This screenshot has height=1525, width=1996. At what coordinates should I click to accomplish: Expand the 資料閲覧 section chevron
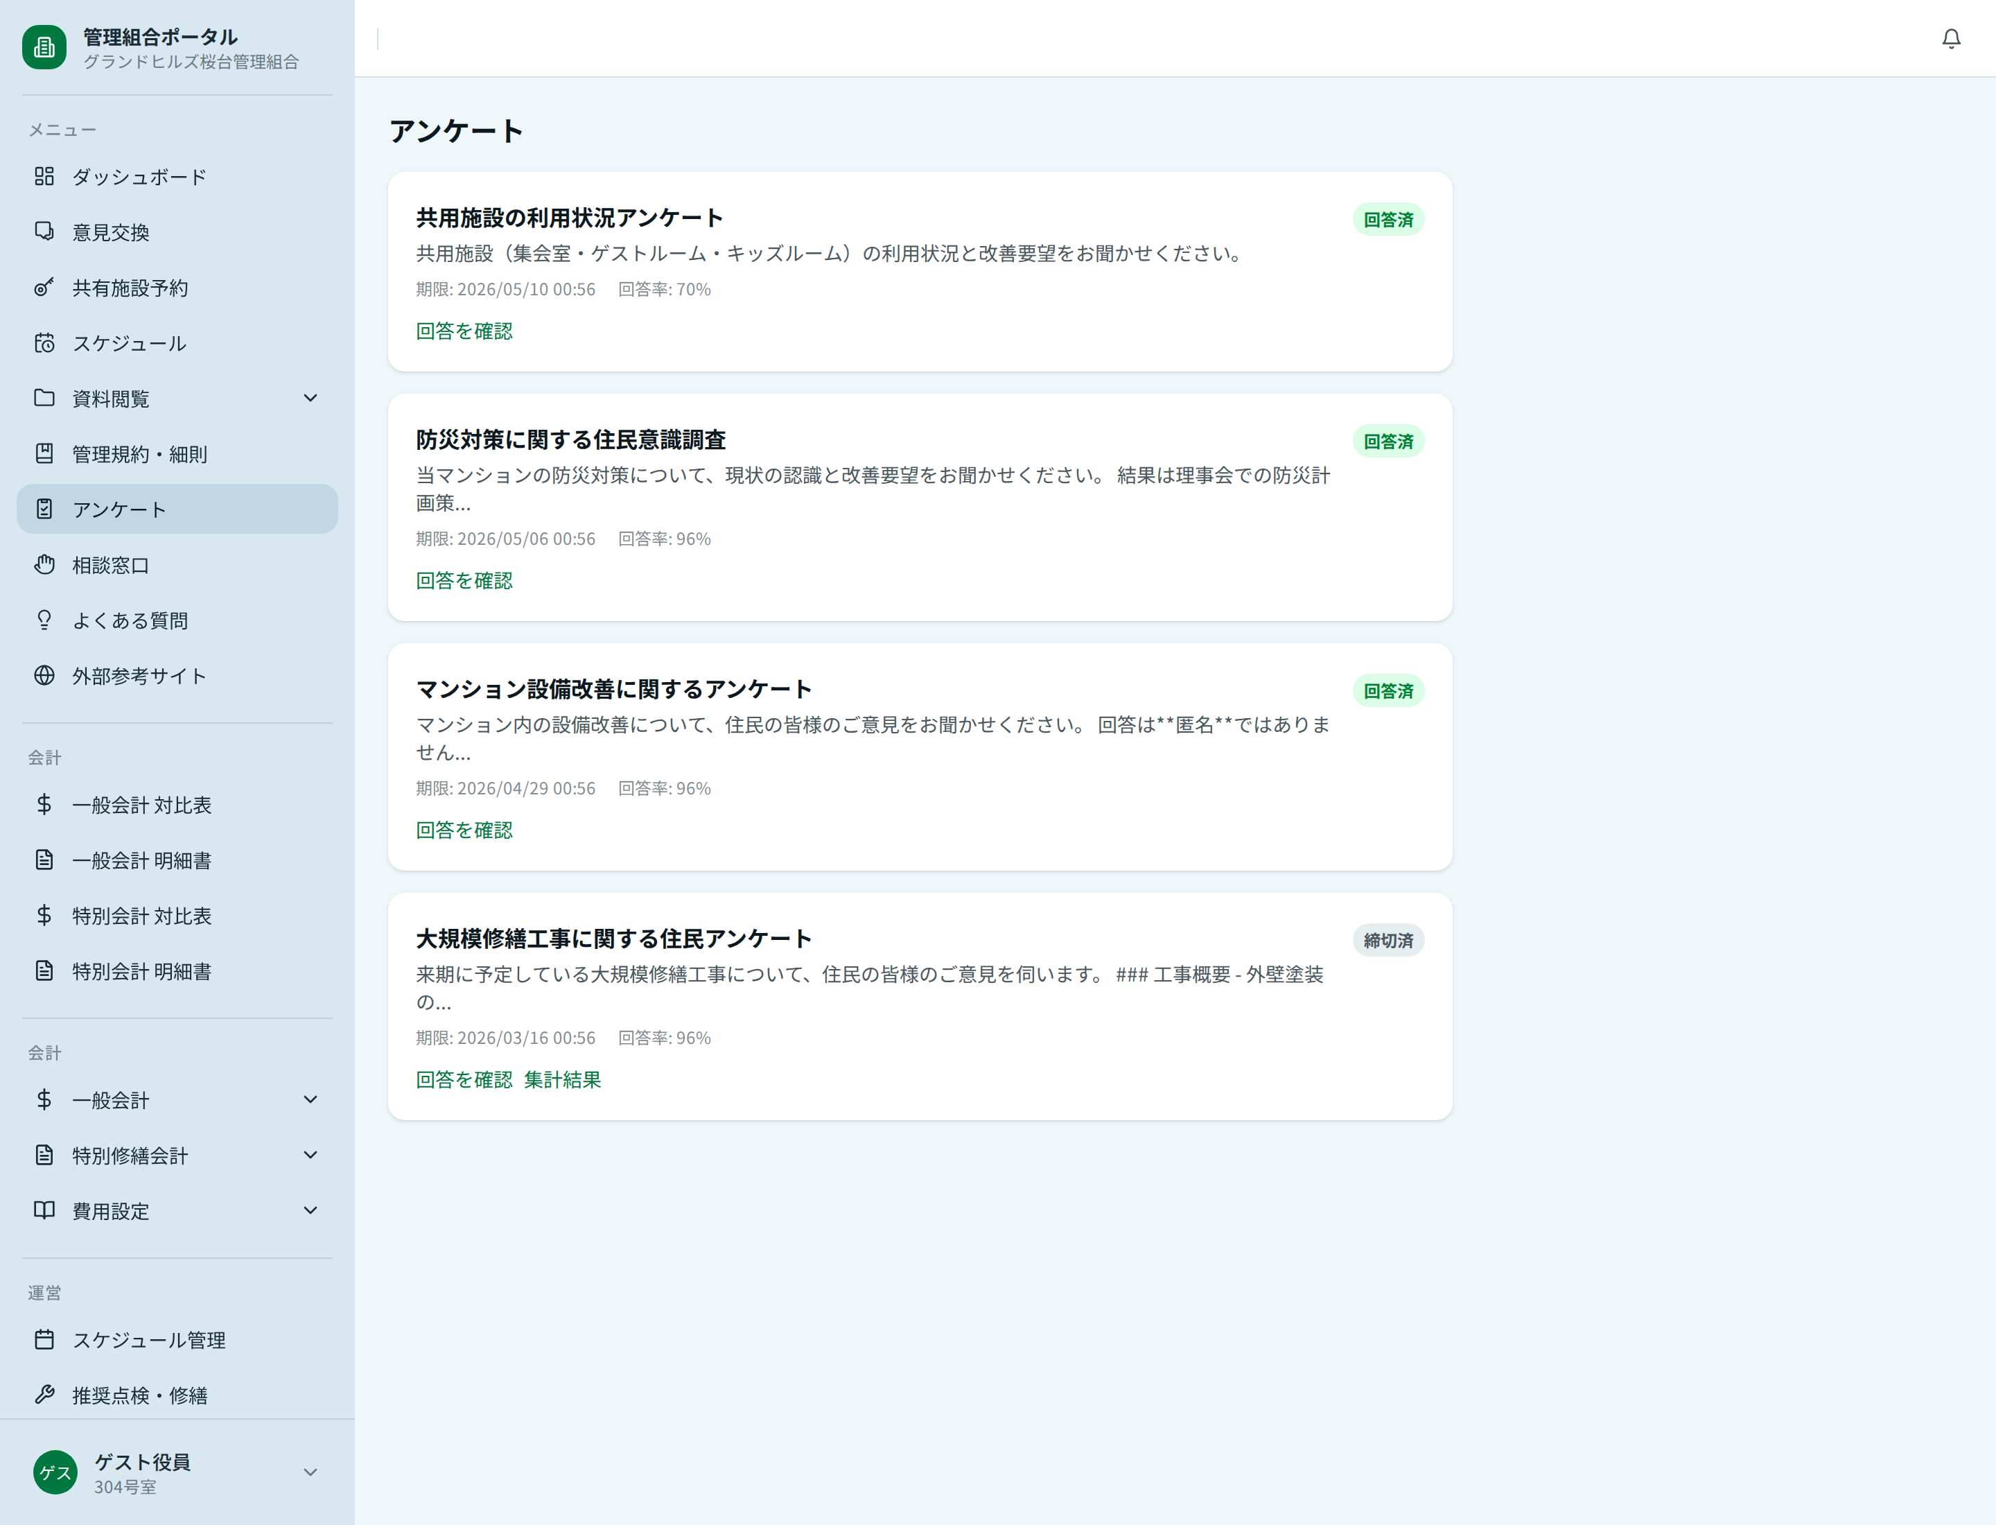(x=310, y=398)
